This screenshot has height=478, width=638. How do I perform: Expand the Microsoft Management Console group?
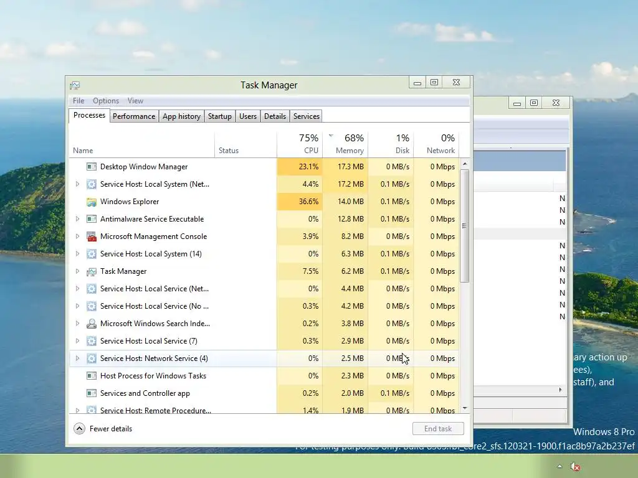tap(77, 237)
